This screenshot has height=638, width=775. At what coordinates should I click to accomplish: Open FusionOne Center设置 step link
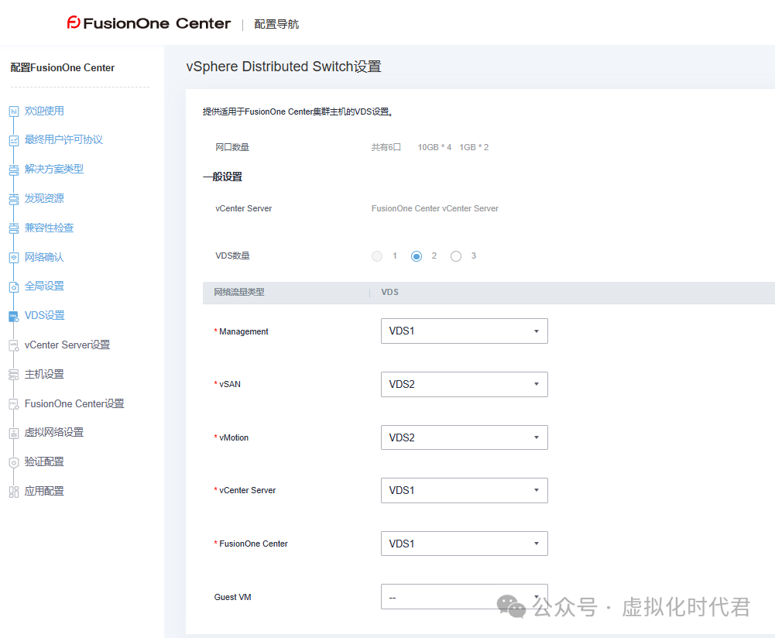pos(74,403)
